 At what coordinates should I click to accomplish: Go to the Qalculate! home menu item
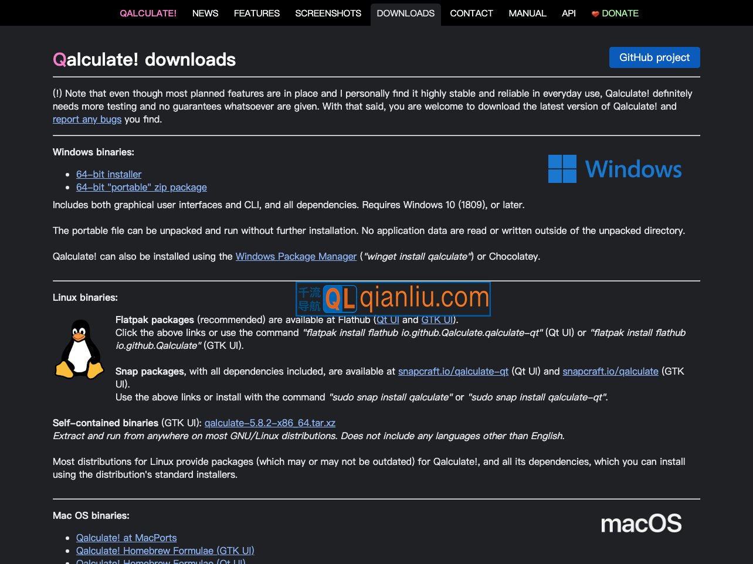(x=148, y=13)
